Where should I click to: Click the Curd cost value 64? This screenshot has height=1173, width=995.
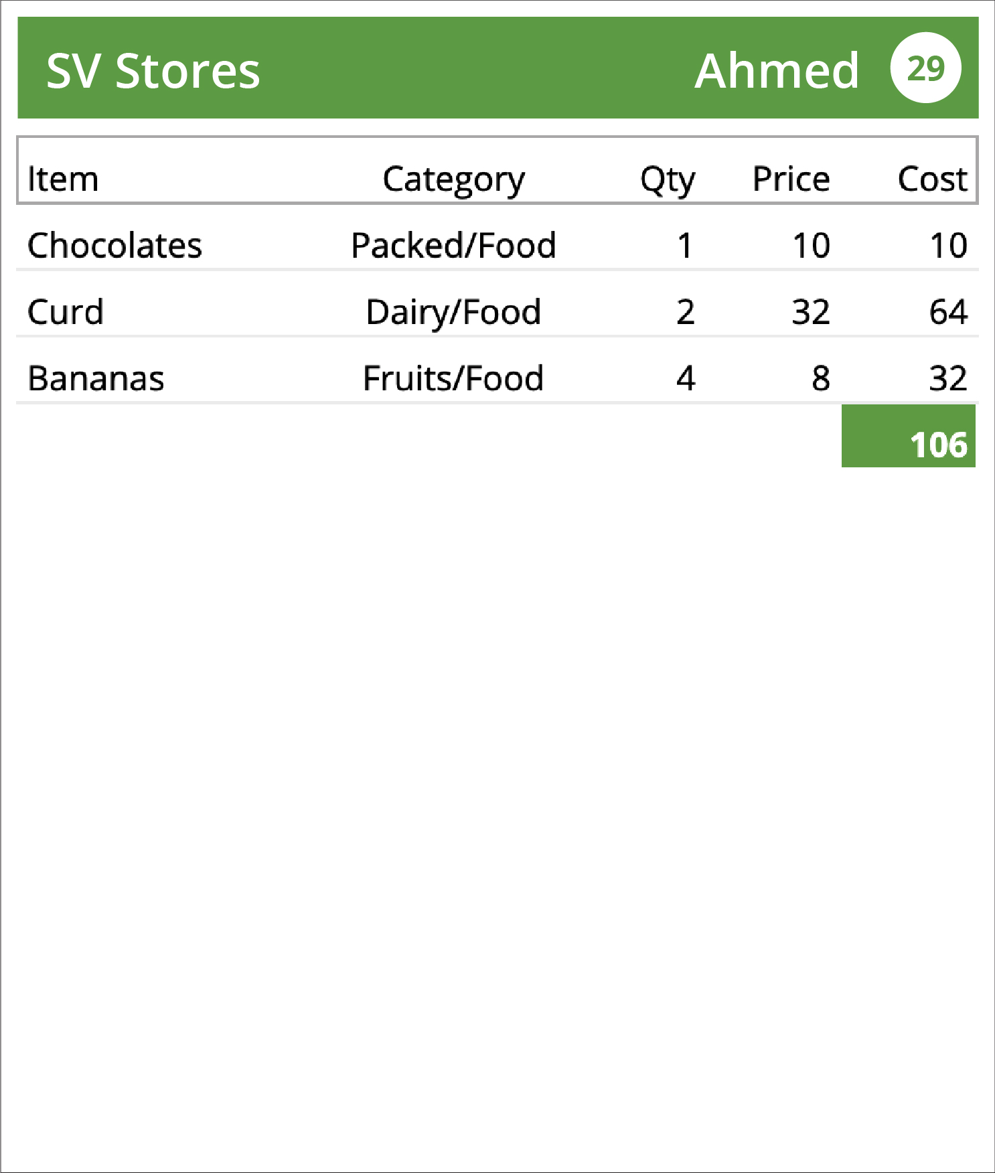(948, 312)
